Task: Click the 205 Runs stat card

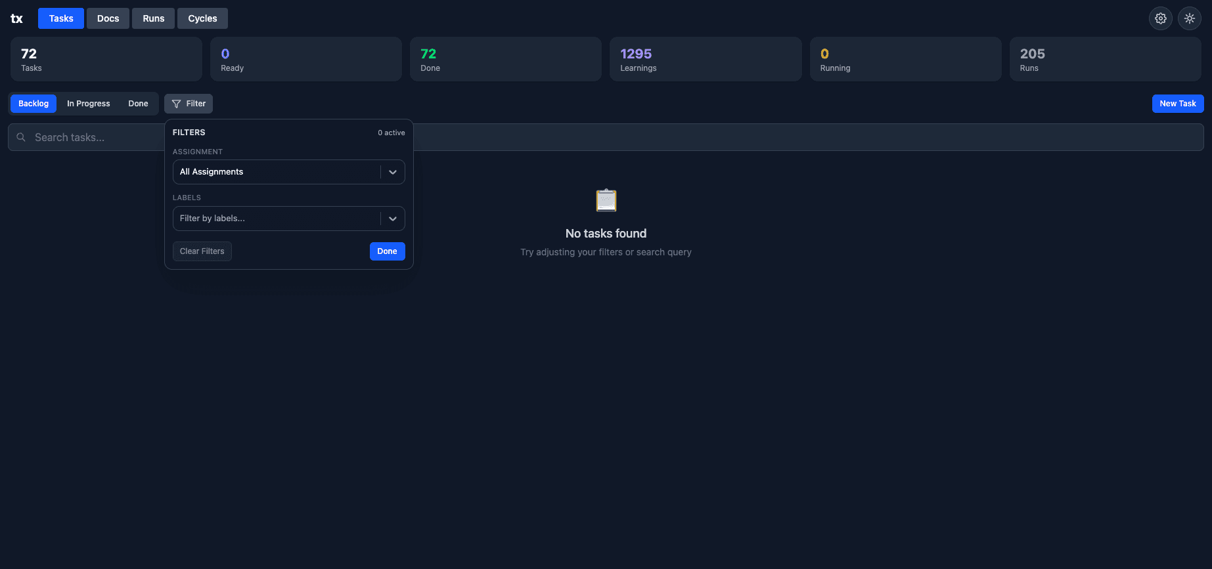Action: (x=1106, y=59)
